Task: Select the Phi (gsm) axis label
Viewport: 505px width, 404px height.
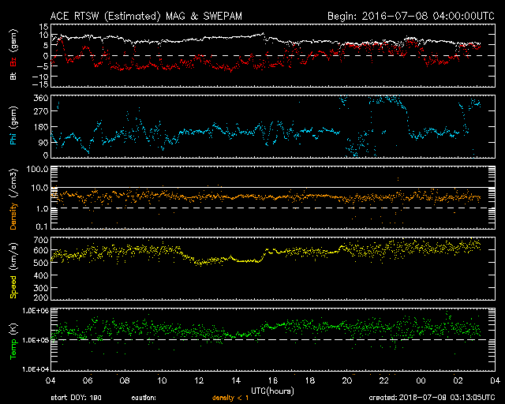Action: 13,127
